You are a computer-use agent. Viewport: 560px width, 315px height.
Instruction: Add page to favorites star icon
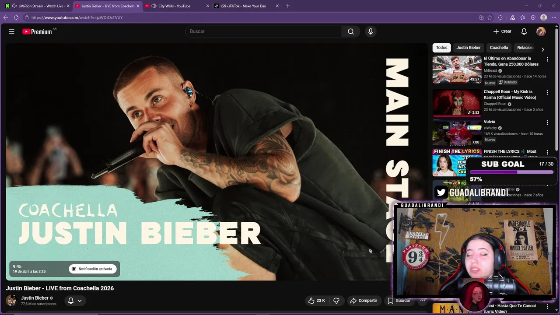490,17
